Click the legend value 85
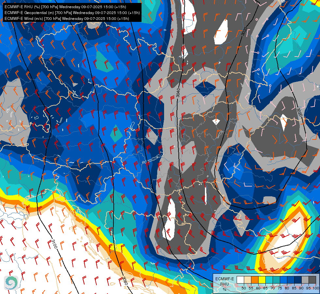 coord(294,288)
